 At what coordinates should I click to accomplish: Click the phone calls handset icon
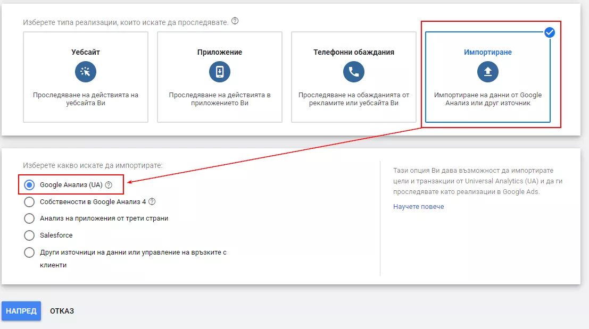pyautogui.click(x=354, y=72)
